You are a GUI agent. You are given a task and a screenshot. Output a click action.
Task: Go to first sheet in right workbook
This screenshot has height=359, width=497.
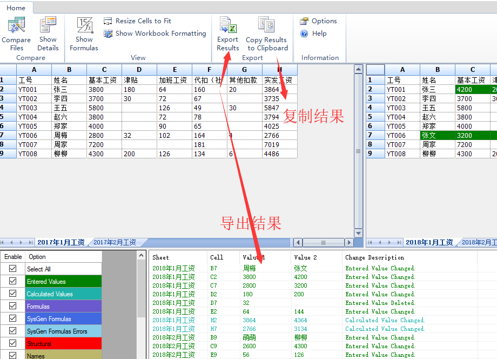370,243
